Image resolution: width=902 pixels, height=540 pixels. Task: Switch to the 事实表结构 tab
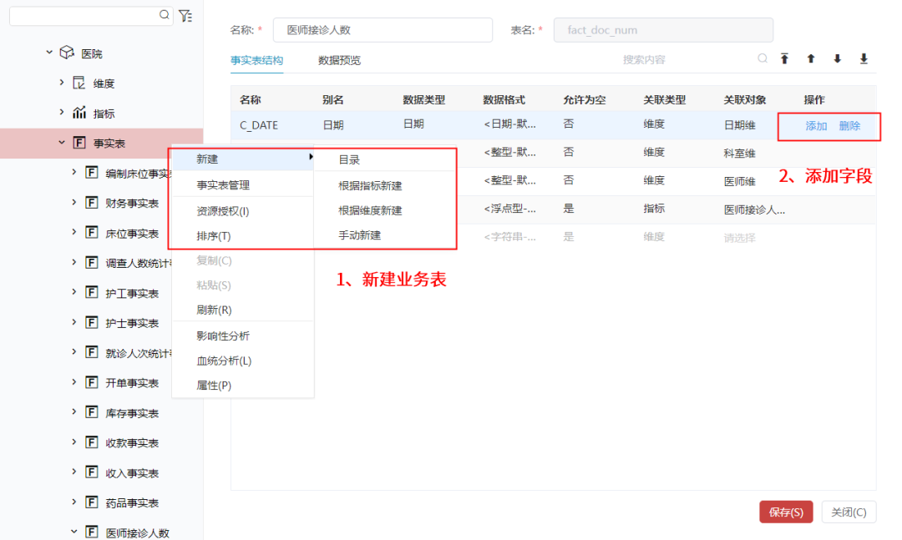[256, 60]
